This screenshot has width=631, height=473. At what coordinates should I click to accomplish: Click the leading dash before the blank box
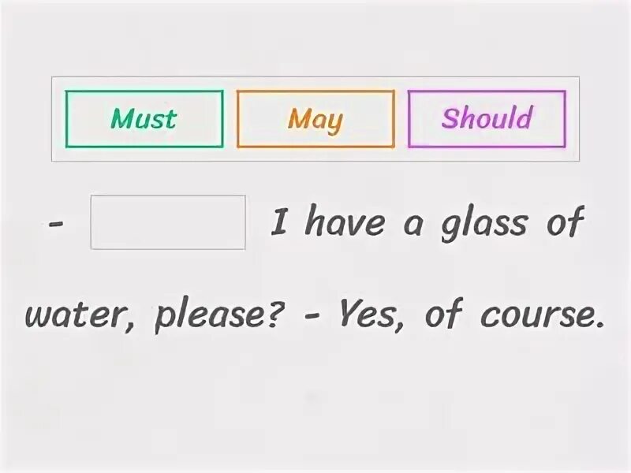tap(55, 224)
